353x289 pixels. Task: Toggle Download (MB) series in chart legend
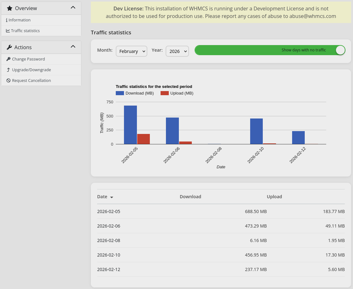pos(135,93)
